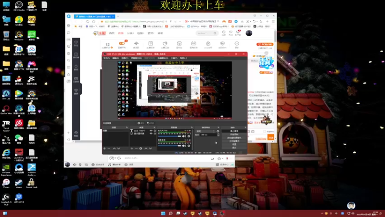Open the Douyu user avatar
Image resolution: width=385 pixels, height=217 pixels.
coord(249,33)
